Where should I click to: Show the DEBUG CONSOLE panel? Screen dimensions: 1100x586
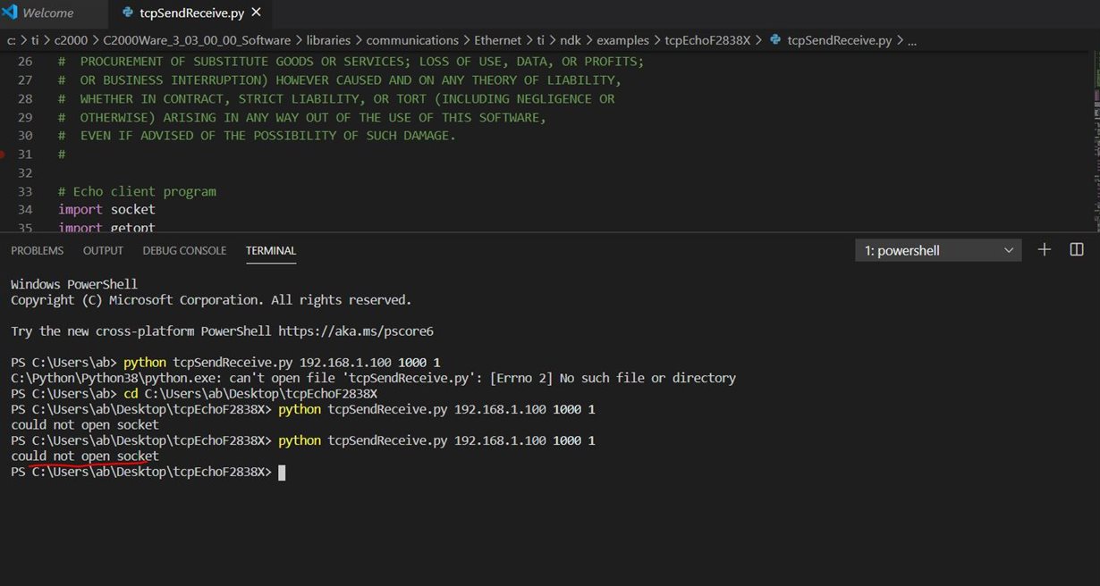pos(184,251)
